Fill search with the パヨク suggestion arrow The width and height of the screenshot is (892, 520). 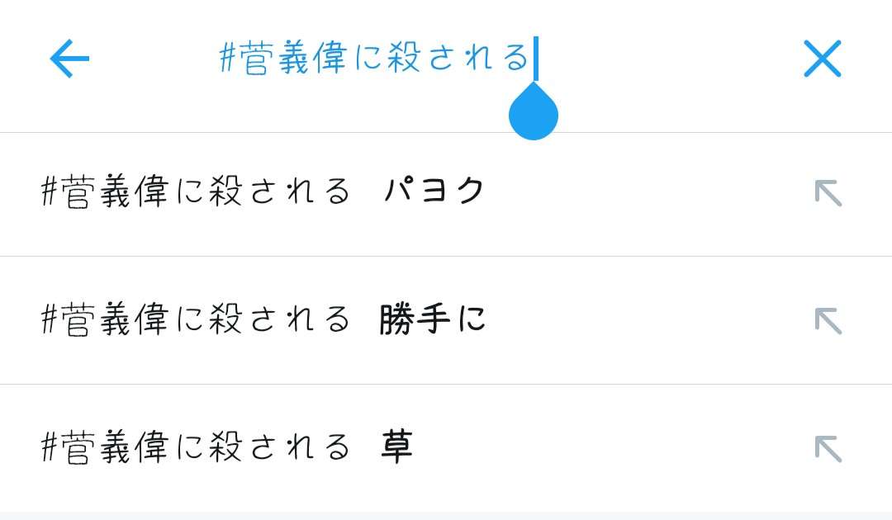pos(828,193)
